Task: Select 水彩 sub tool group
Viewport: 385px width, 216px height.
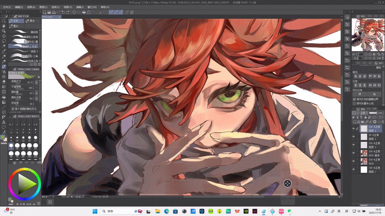Action: tap(16, 21)
